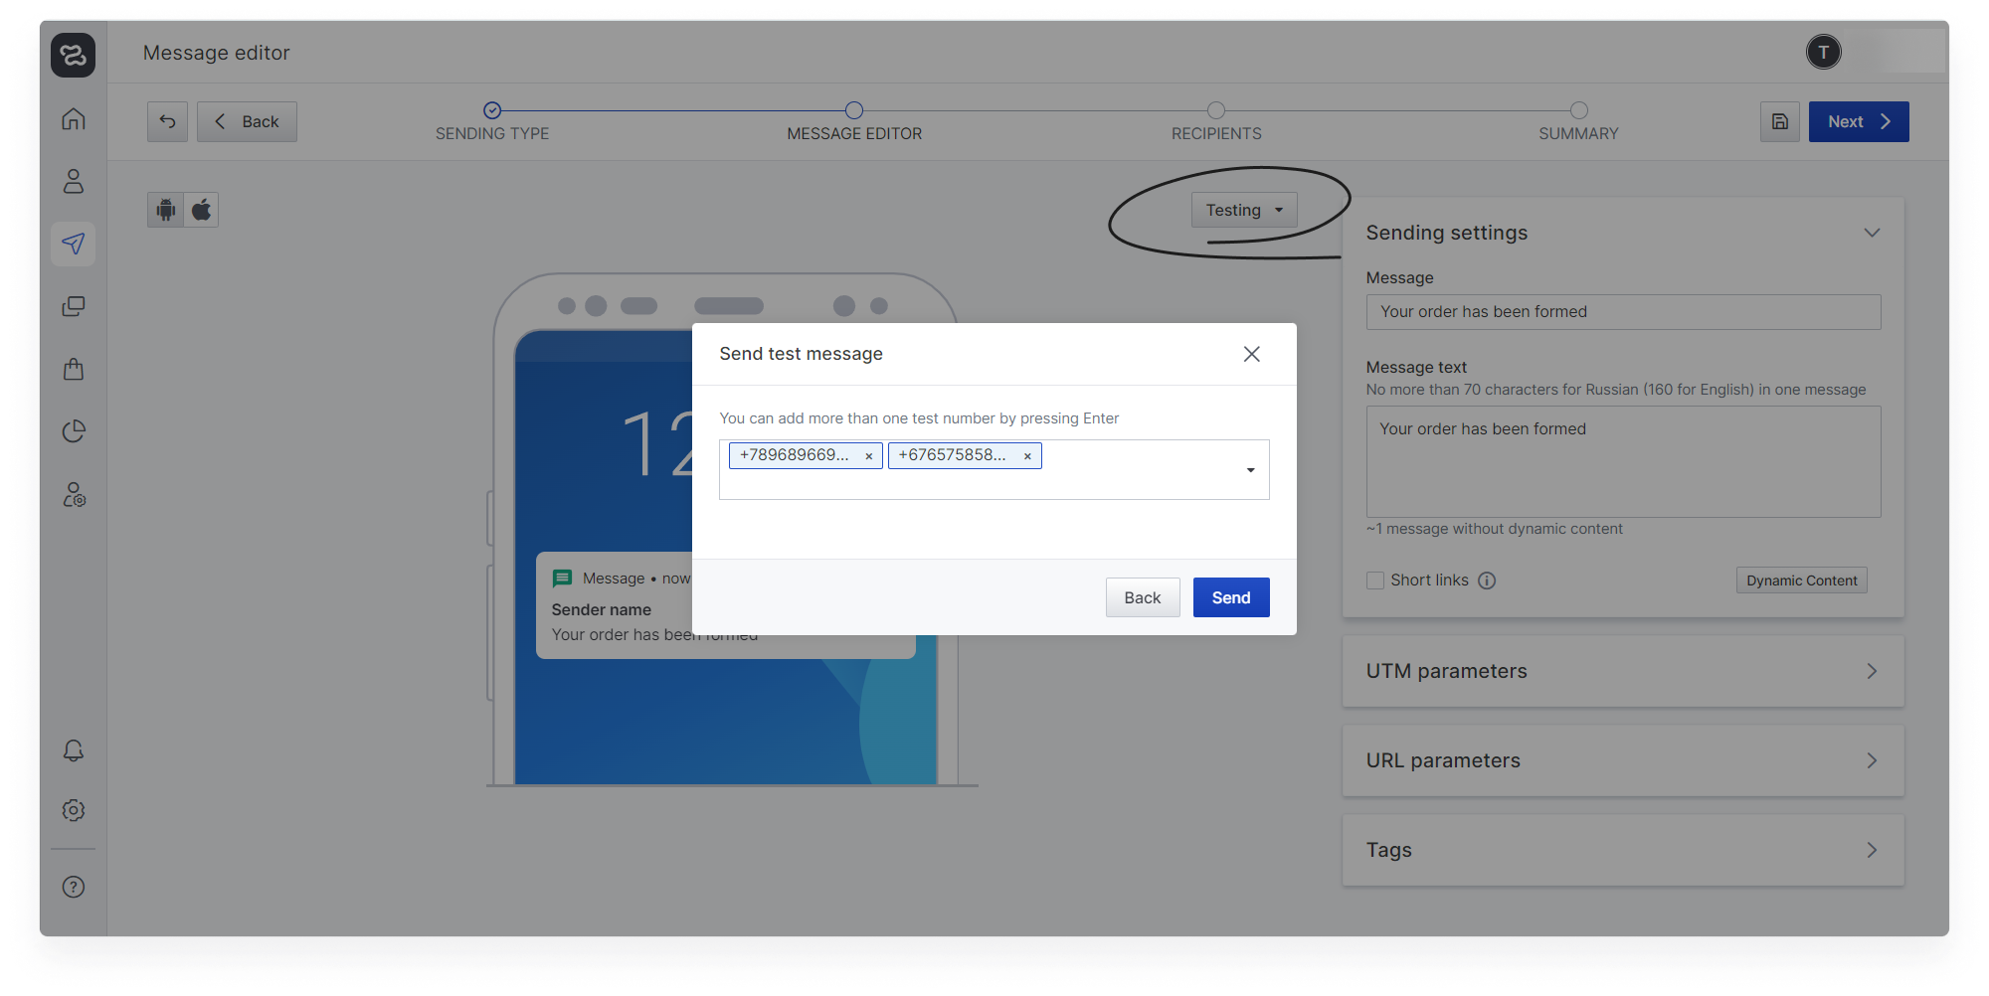Click the test numbers input field
The image size is (1989, 996).
pyautogui.click(x=994, y=469)
